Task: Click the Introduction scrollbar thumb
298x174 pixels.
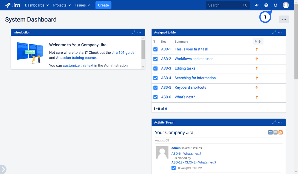Action: tap(143, 50)
